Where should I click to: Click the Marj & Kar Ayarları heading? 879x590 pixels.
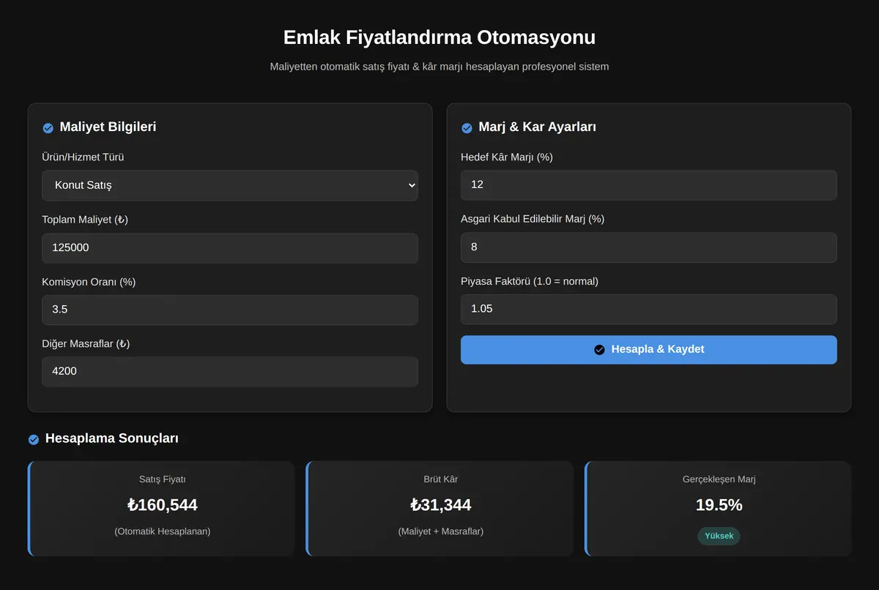point(537,127)
